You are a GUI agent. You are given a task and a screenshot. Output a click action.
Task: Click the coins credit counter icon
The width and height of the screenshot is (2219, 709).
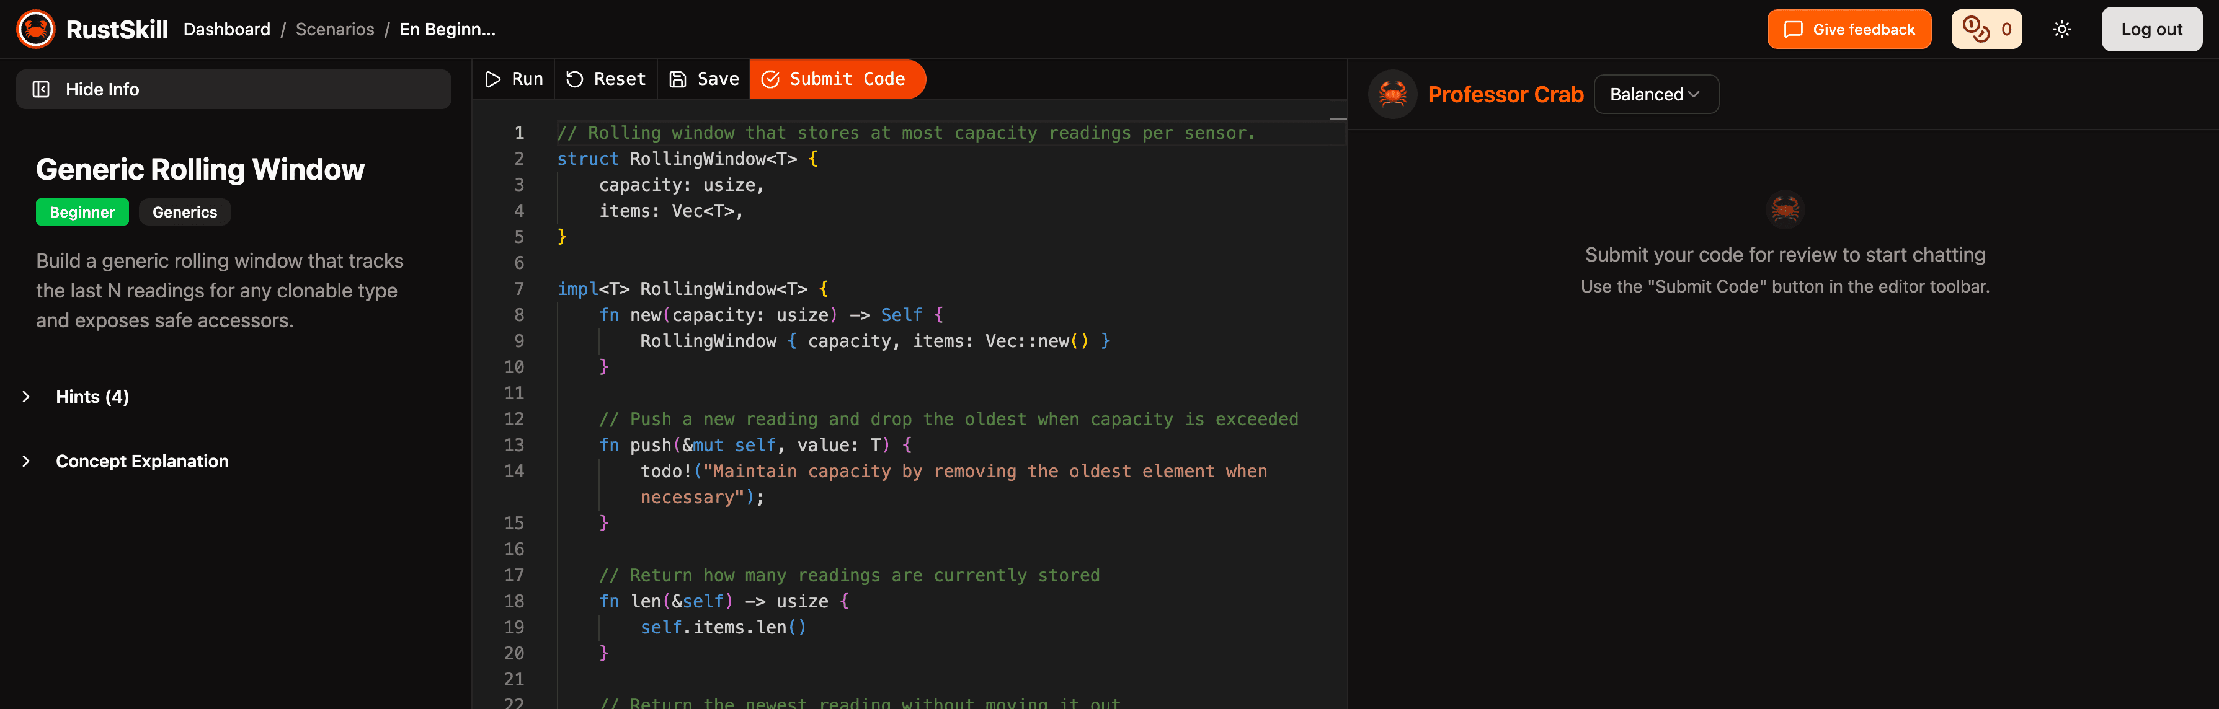(1975, 29)
